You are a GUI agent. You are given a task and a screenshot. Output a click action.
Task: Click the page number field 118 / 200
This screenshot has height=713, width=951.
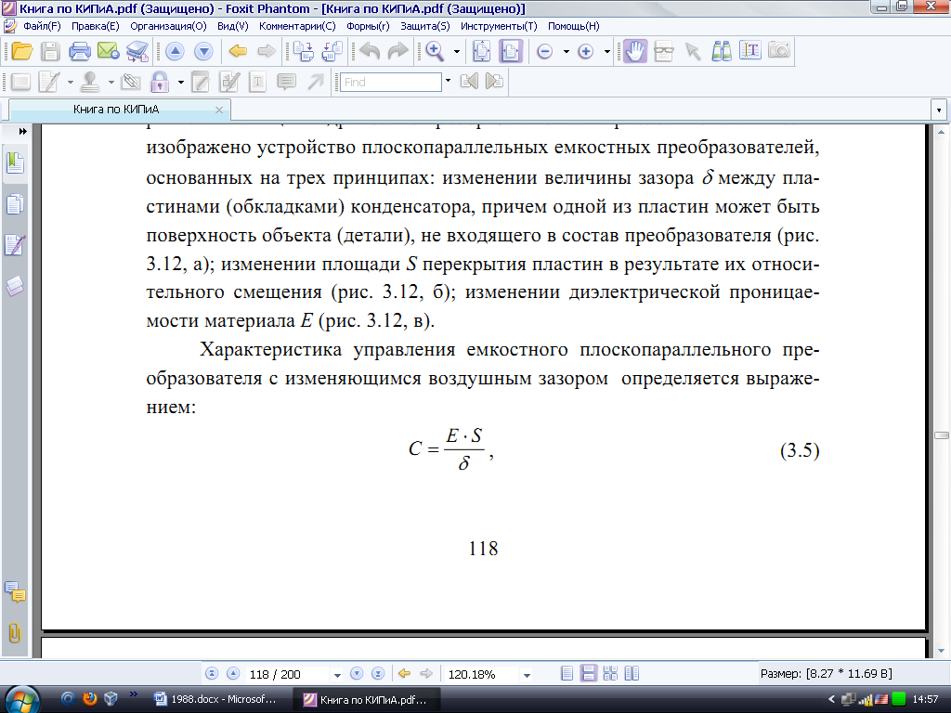point(288,674)
